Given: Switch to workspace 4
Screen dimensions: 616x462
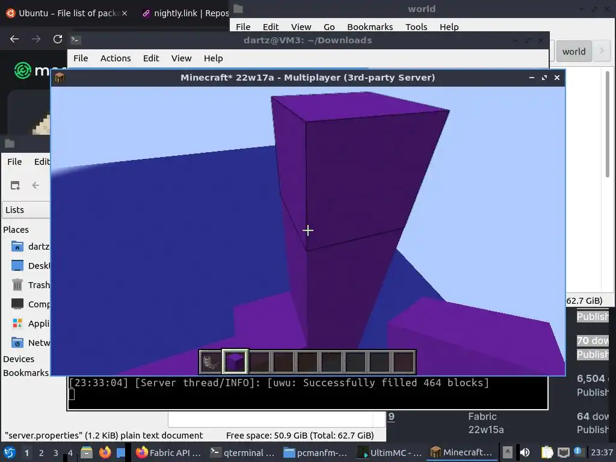Looking at the screenshot, I should [x=70, y=453].
